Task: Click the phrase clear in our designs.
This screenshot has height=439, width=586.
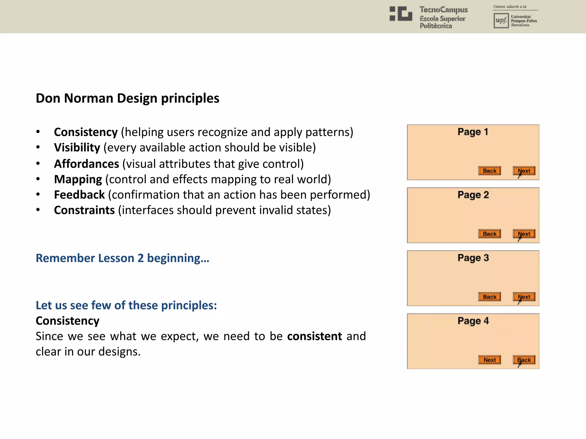Action: point(88,352)
